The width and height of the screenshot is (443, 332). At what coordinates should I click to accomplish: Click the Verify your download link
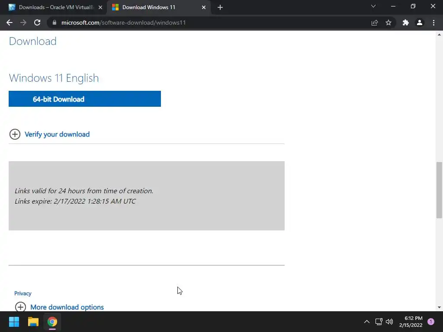(x=57, y=134)
